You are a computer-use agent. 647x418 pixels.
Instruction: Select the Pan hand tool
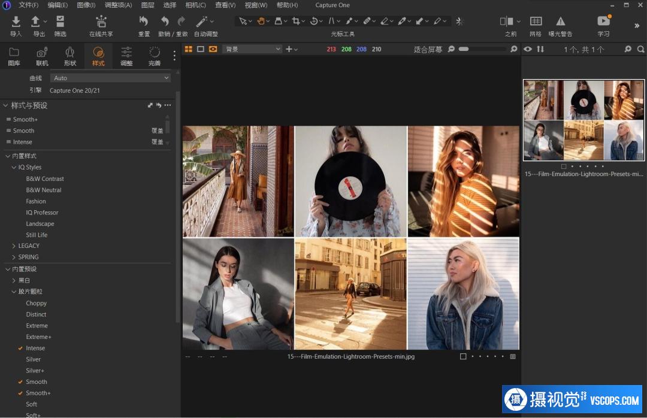pos(261,21)
